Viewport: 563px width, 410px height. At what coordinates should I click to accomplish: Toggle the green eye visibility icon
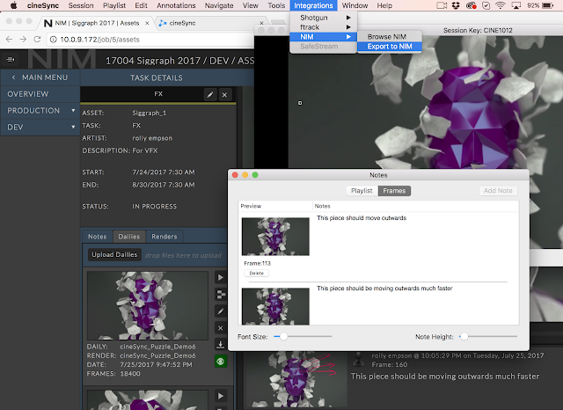coord(221,362)
